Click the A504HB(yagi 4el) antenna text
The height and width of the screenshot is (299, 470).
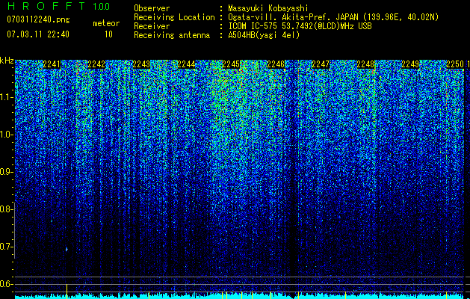264,35
